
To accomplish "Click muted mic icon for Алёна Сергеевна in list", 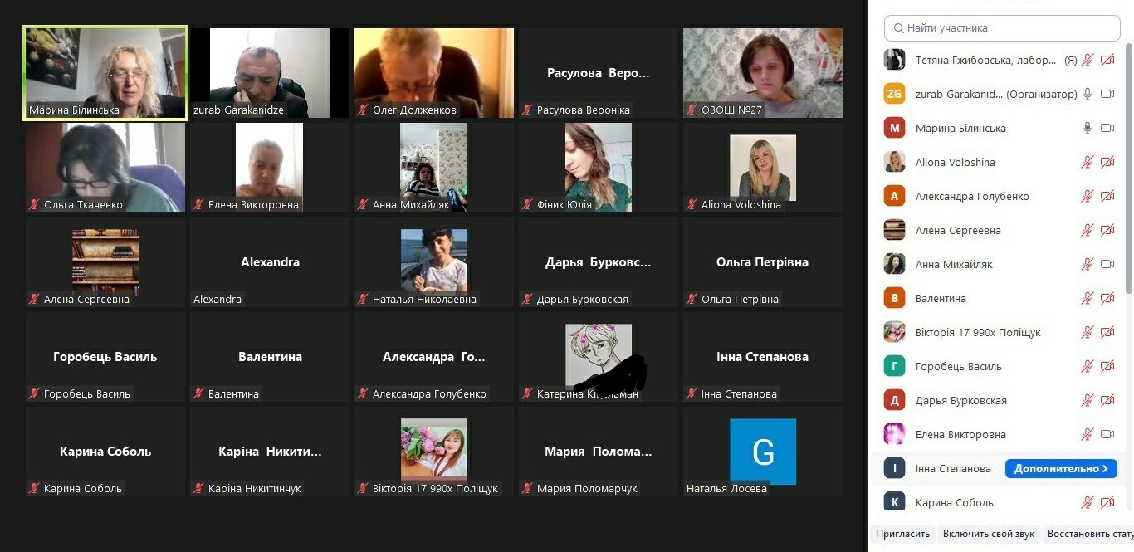I will 1088,230.
